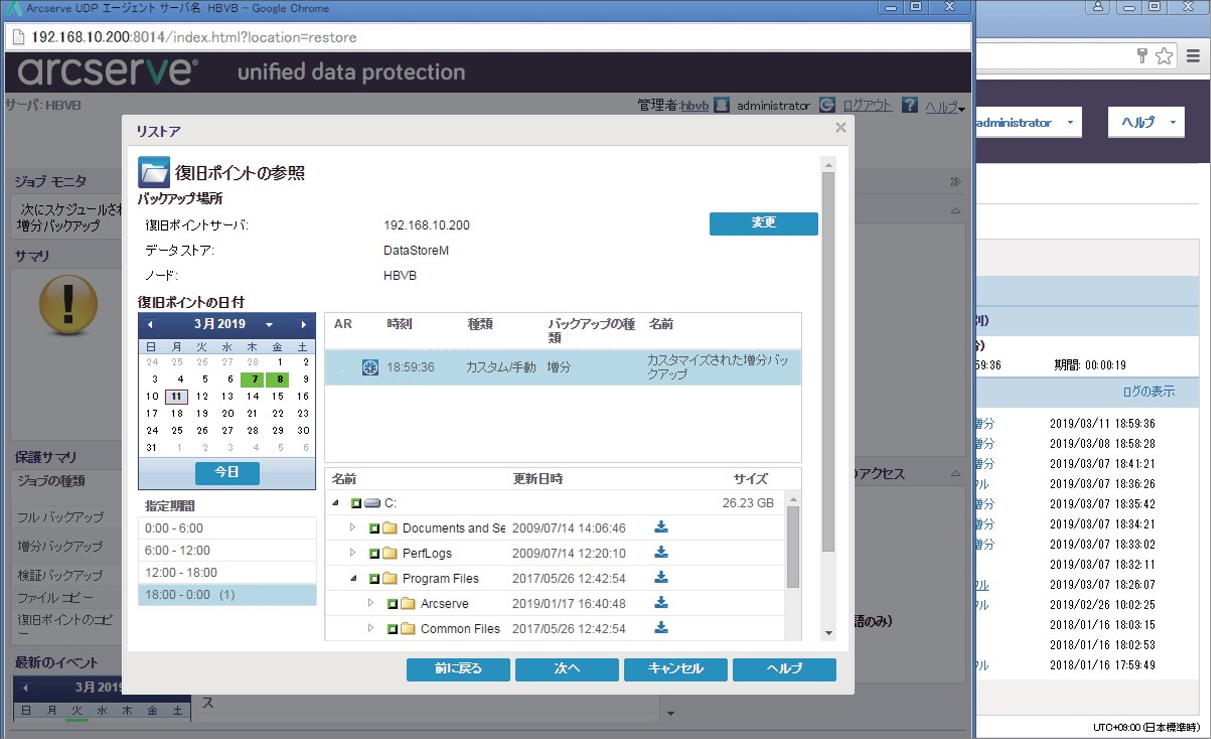Viewport: 1211px width, 739px height.
Task: Click the dialog's outer vertical scrollbar
Action: [x=828, y=362]
